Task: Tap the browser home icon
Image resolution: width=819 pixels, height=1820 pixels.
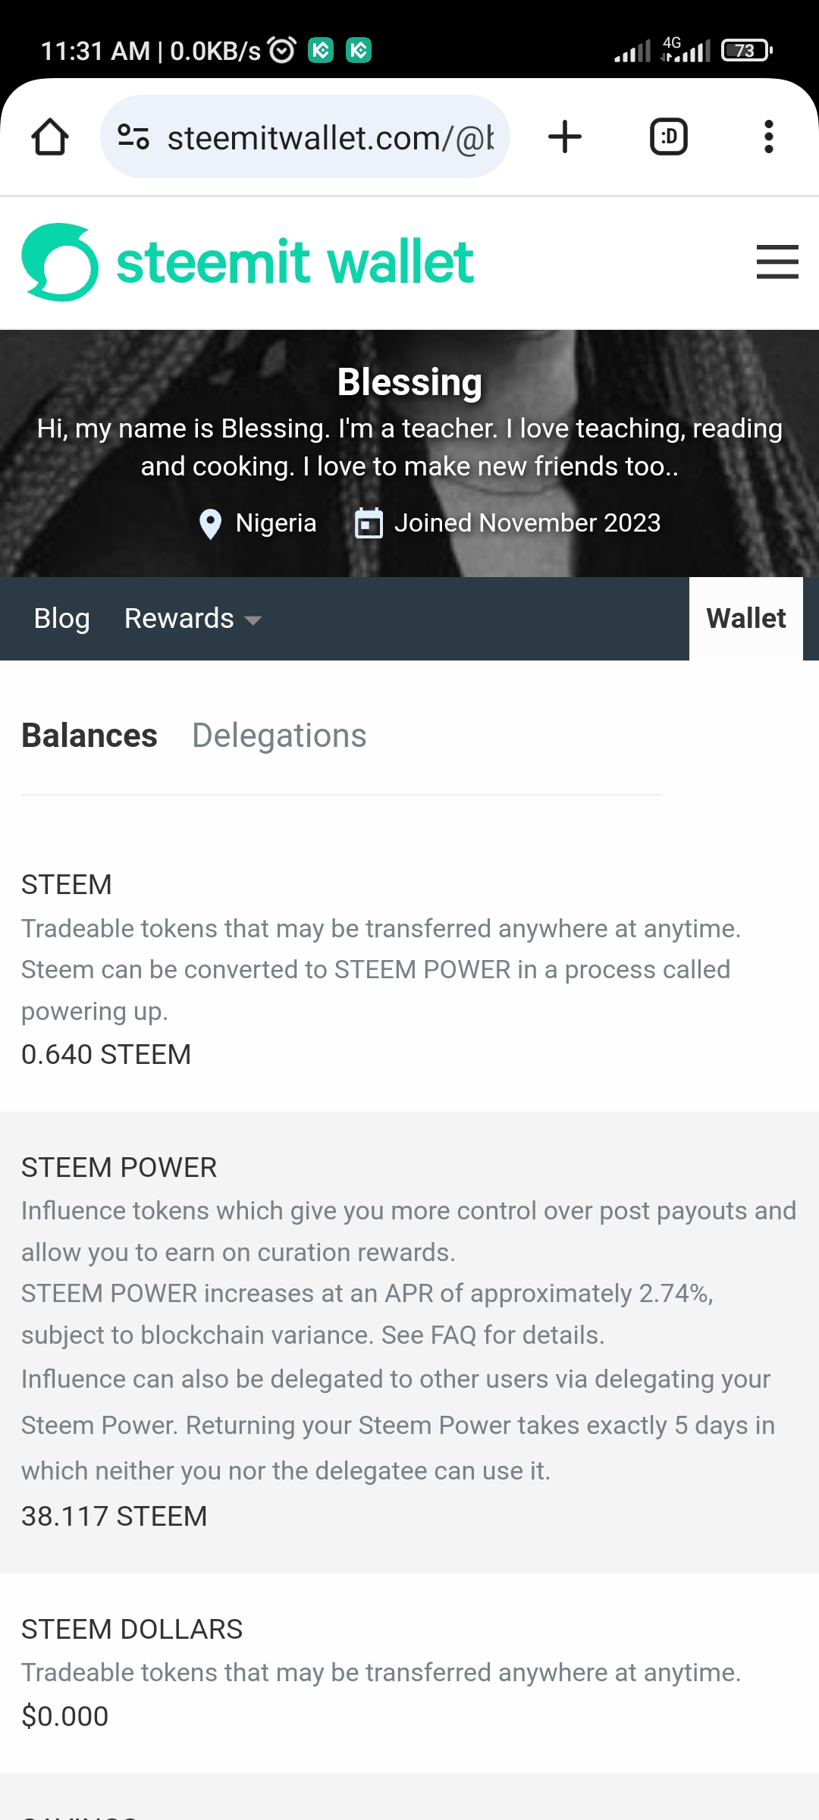Action: click(x=50, y=137)
